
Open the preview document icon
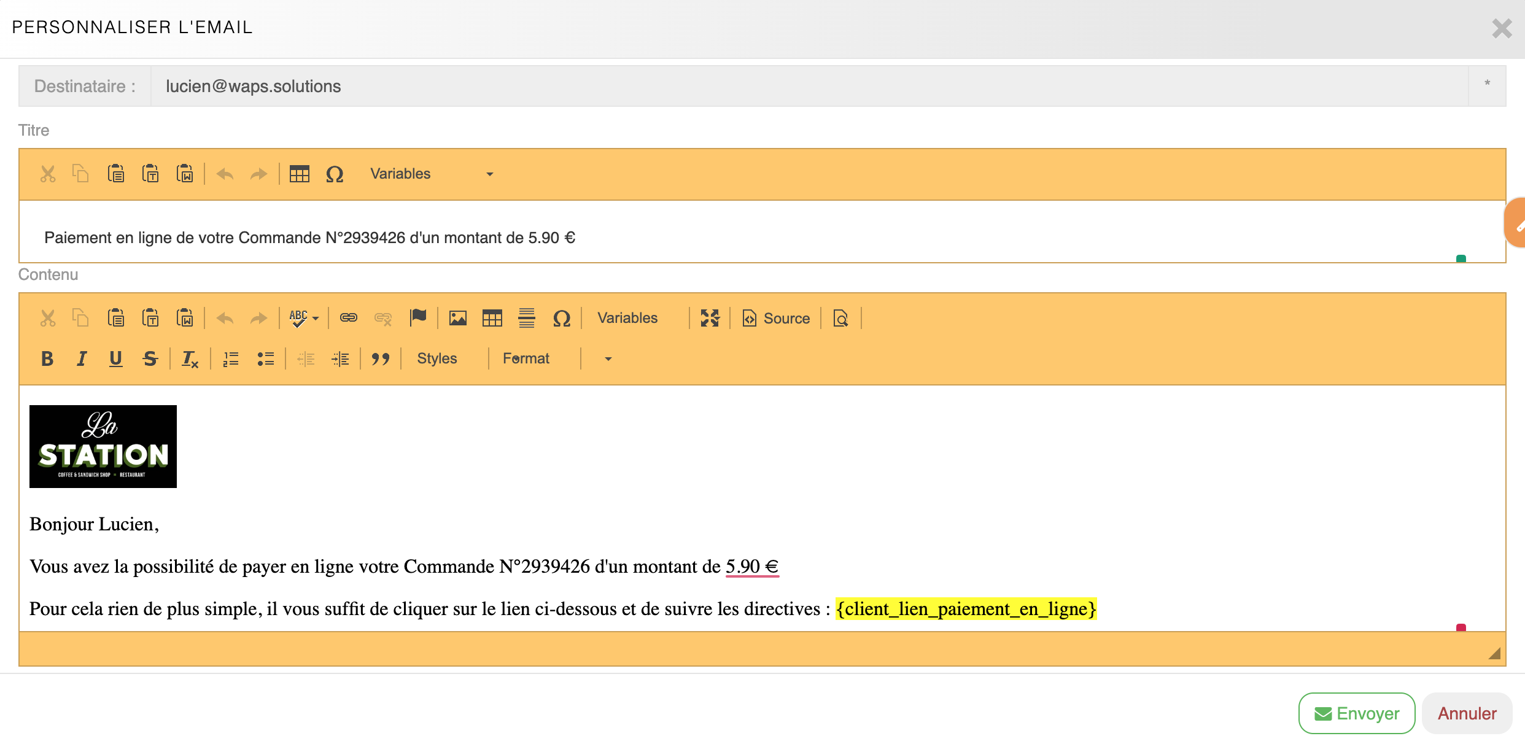840,318
